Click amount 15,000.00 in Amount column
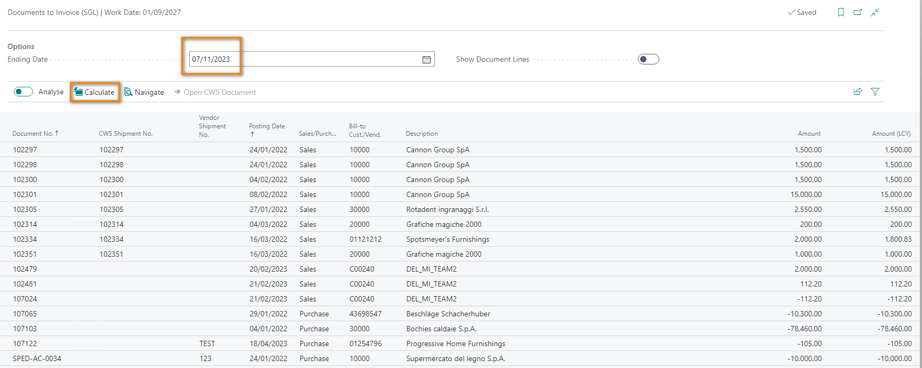 coord(806,194)
